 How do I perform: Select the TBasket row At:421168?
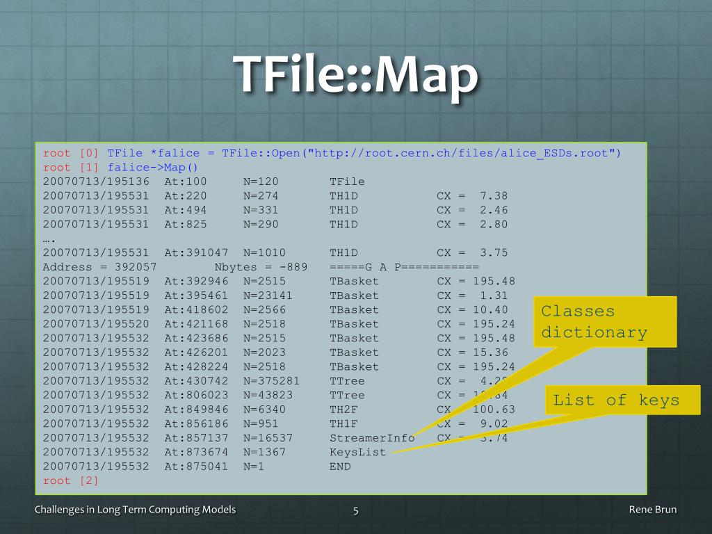(279, 324)
